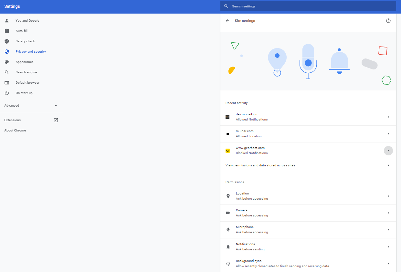Click the Microphone permission label
This screenshot has width=401, height=272.
click(x=245, y=227)
